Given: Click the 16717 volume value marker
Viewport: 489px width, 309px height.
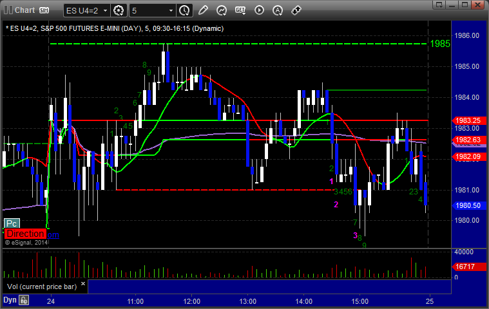Looking at the screenshot, I should tap(469, 267).
